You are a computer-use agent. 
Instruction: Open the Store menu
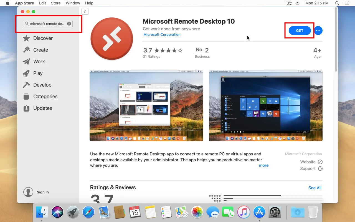pyautogui.click(x=55, y=3)
